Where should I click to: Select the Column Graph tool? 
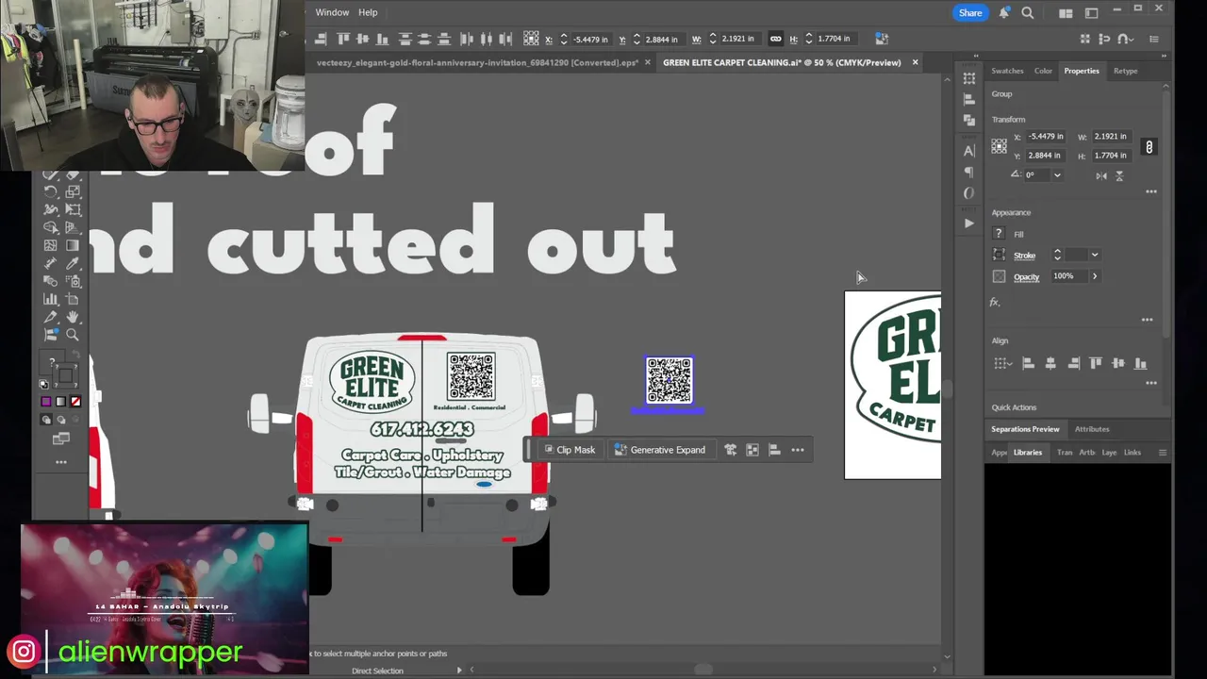tap(50, 299)
